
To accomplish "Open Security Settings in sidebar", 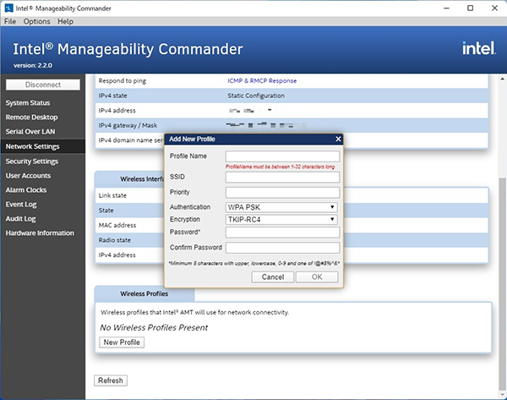I will pyautogui.click(x=32, y=162).
